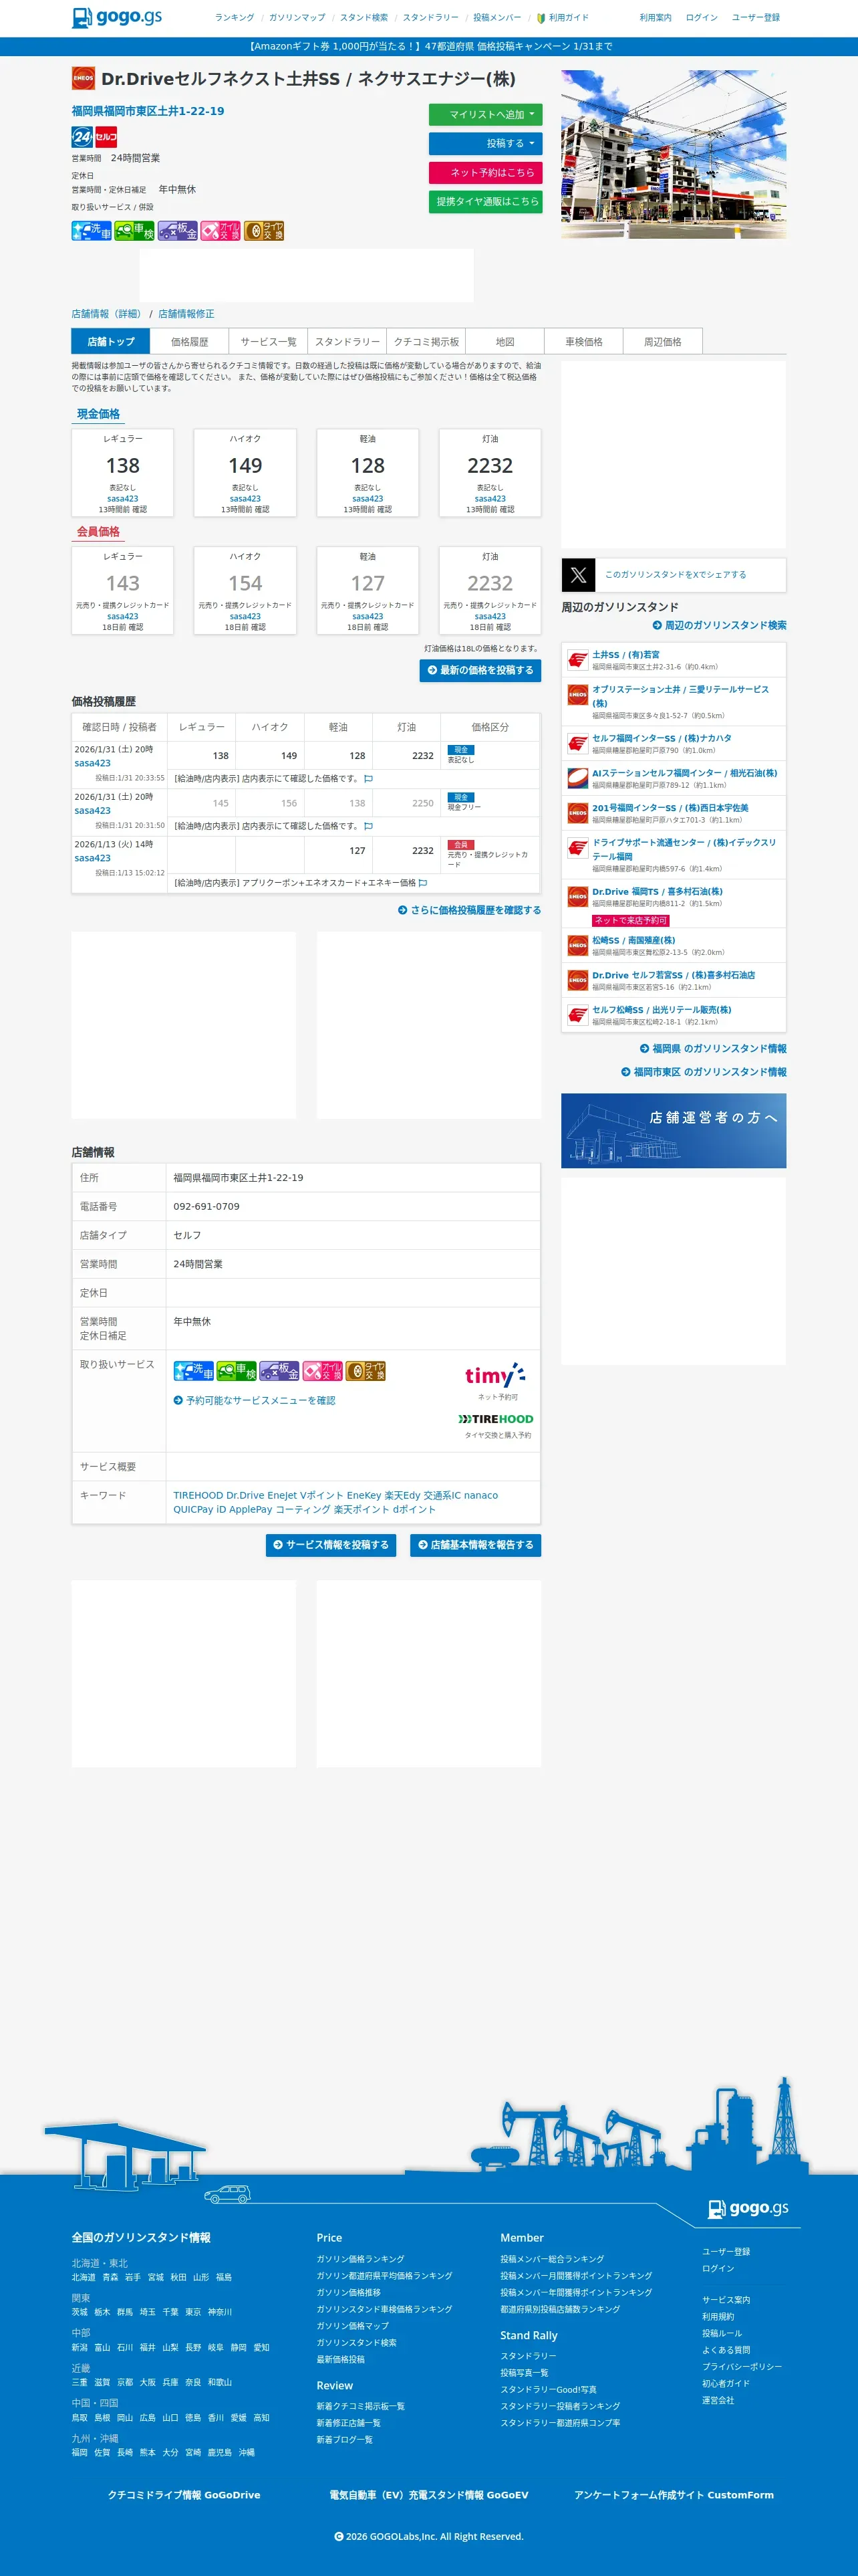Select the 車検価格 tab
Image resolution: width=858 pixels, height=2576 pixels.
tap(583, 341)
